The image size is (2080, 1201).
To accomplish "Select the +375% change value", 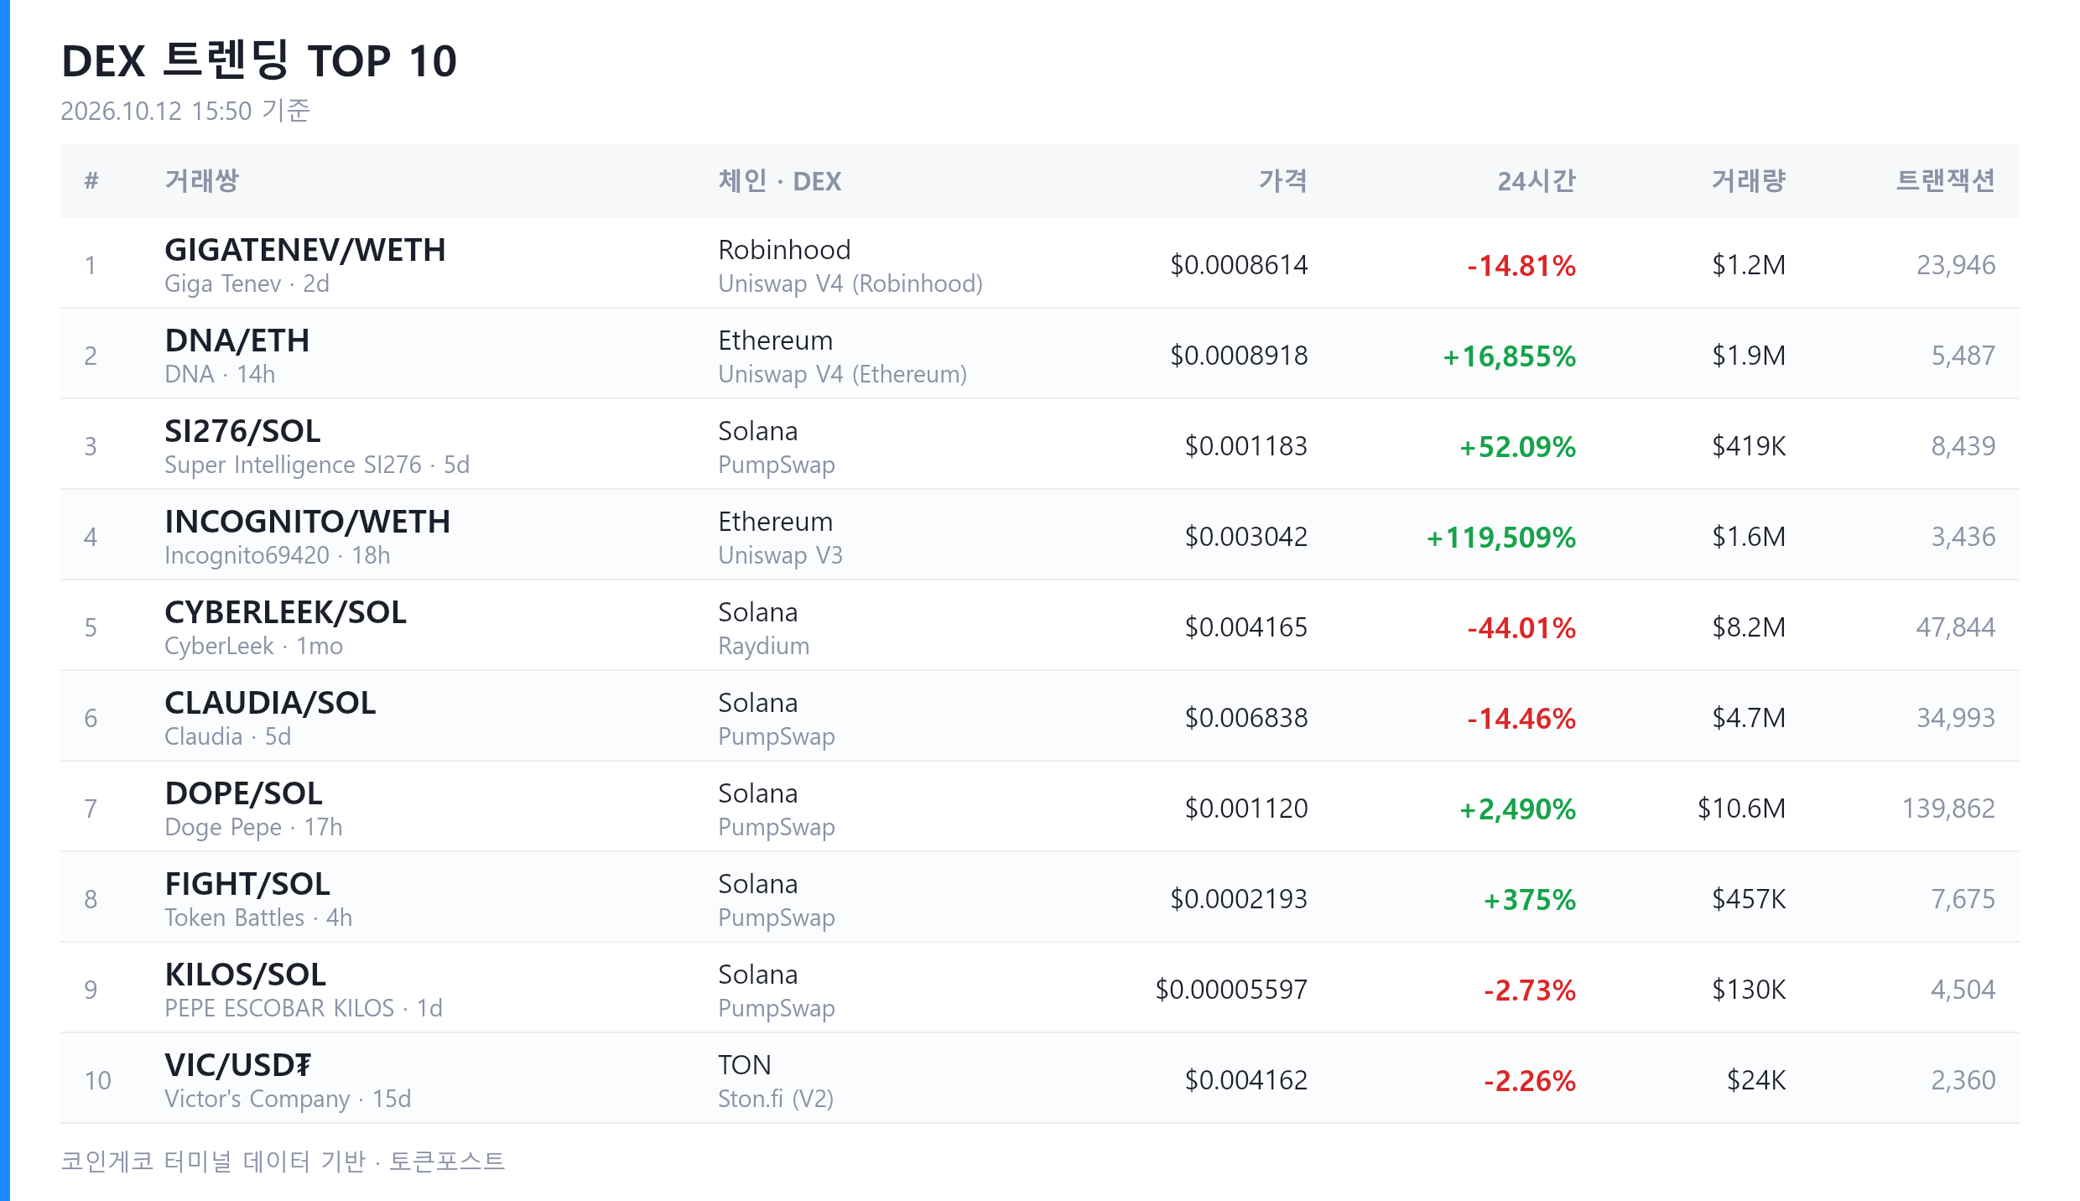I will (1530, 900).
